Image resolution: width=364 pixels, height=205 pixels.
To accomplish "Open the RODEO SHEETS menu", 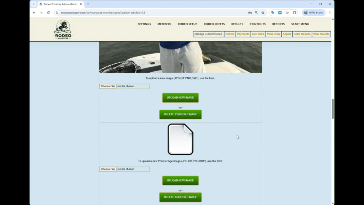I will pyautogui.click(x=214, y=24).
